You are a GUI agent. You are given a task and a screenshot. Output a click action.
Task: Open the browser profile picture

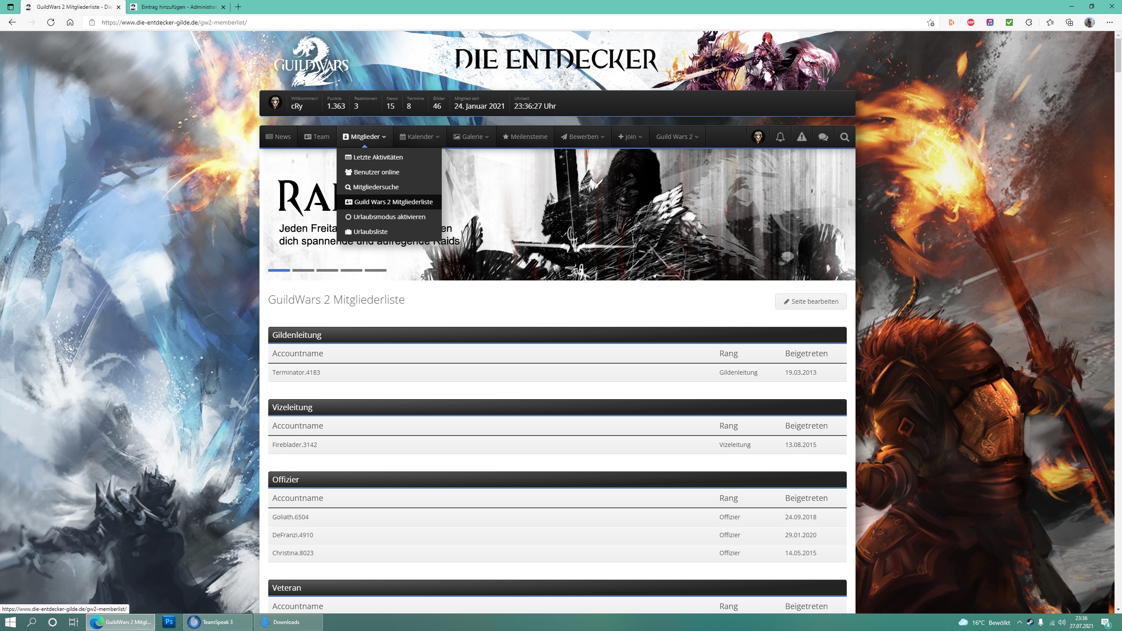click(1090, 22)
